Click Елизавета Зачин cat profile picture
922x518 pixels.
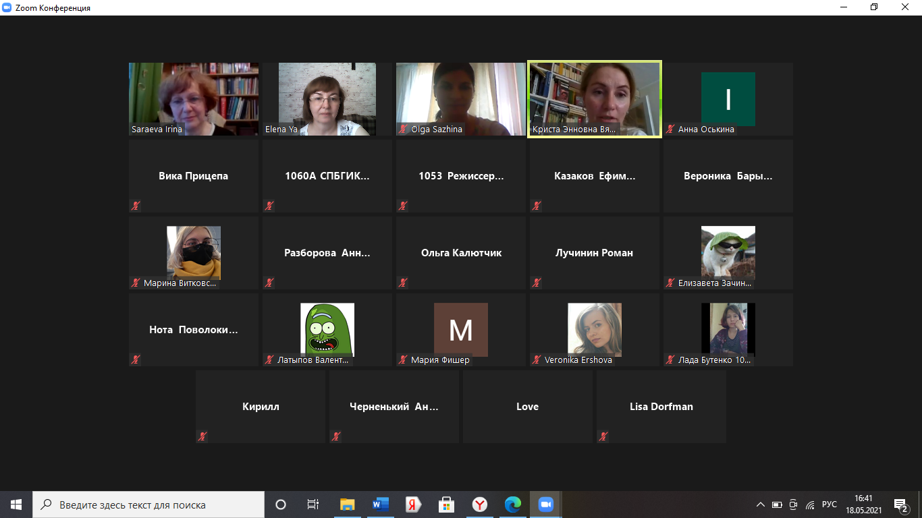[x=728, y=253]
